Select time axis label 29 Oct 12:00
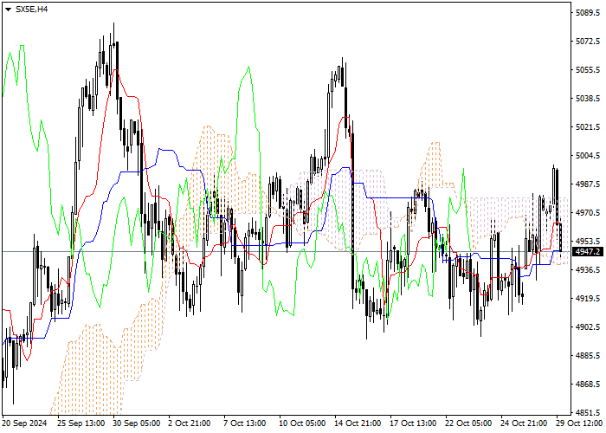606x433 pixels. pyautogui.click(x=580, y=423)
